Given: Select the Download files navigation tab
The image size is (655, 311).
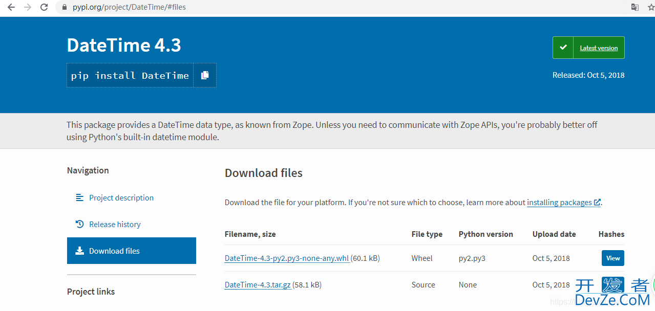Looking at the screenshot, I should pyautogui.click(x=132, y=251).
